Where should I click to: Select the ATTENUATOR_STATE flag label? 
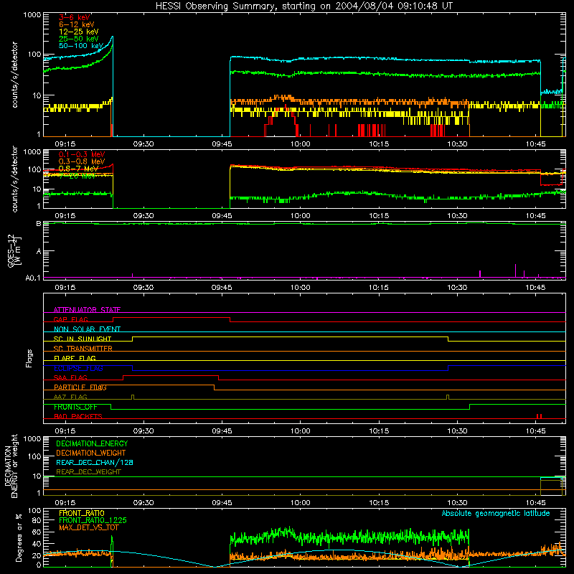pyautogui.click(x=87, y=310)
